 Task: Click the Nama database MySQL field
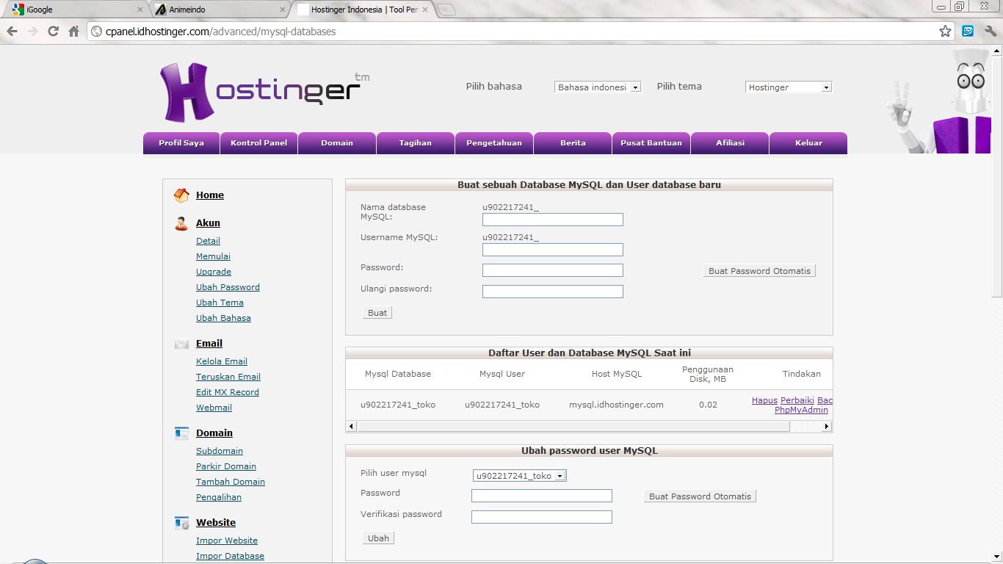pyautogui.click(x=553, y=220)
